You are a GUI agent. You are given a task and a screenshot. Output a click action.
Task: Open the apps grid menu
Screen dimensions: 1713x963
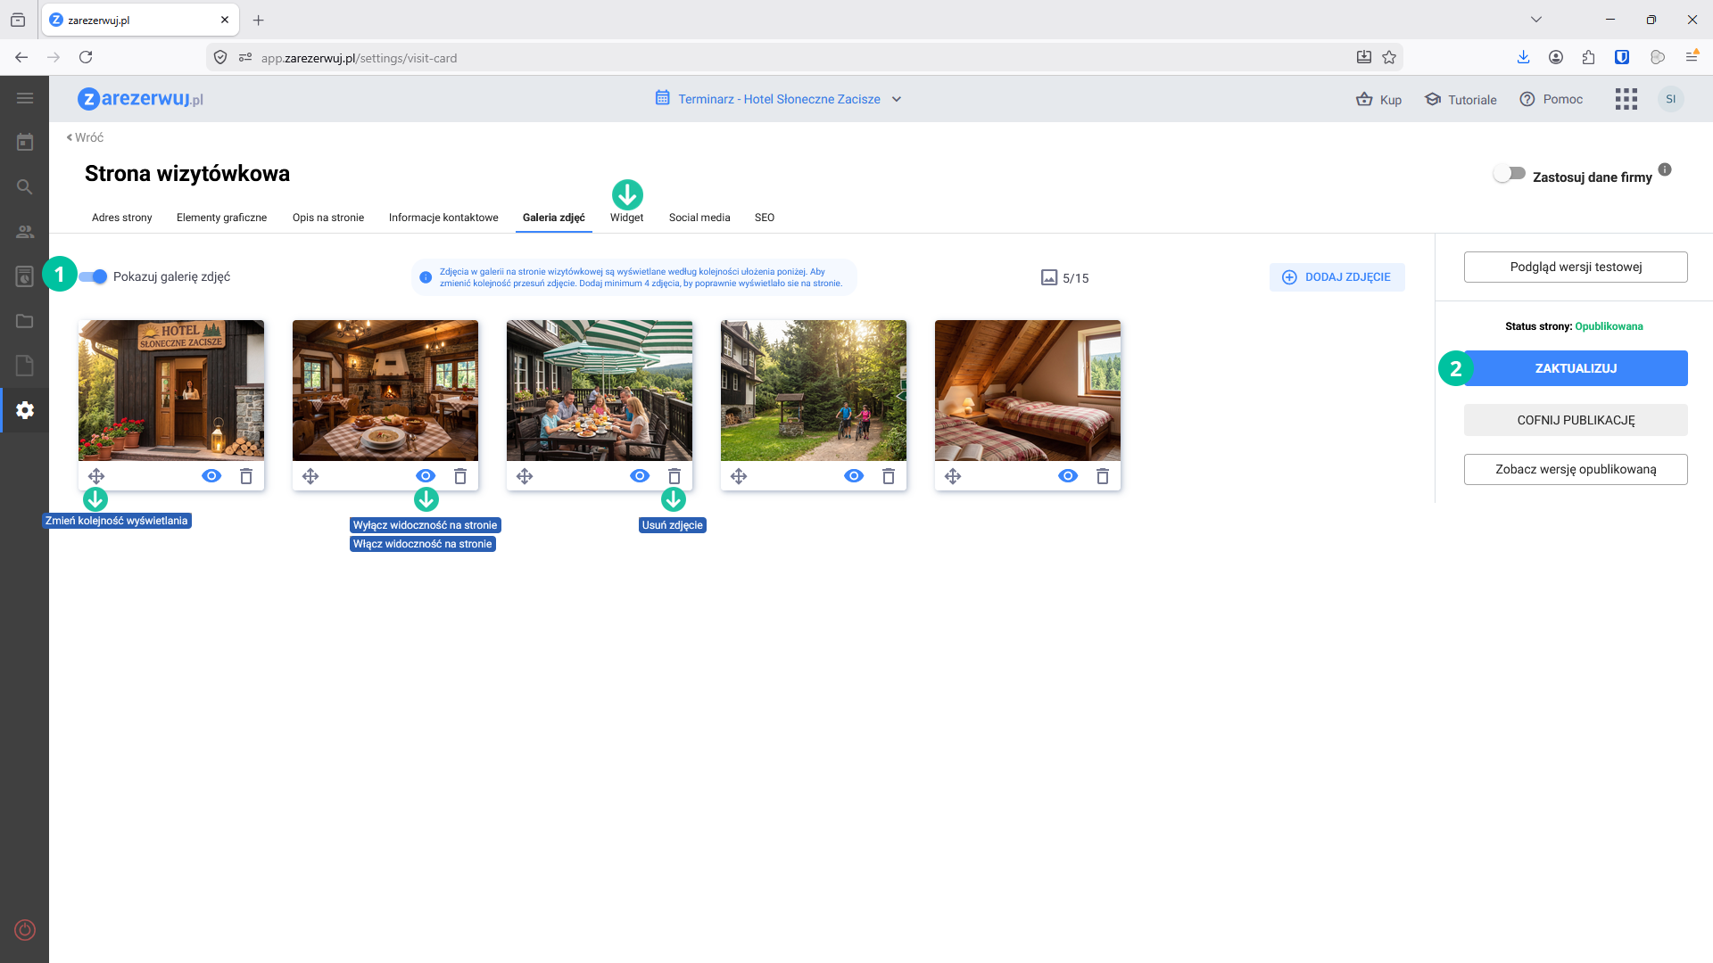pos(1626,99)
